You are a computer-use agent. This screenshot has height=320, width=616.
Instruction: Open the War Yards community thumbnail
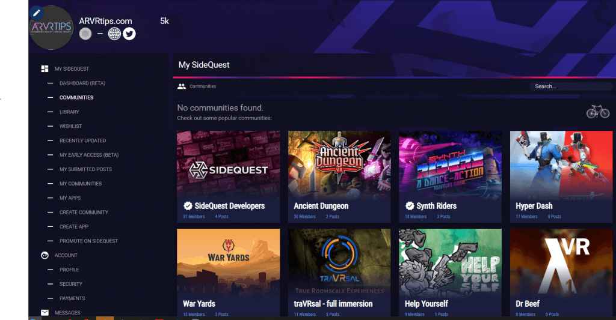[228, 262]
